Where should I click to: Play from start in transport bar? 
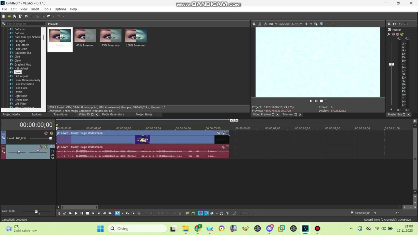[70, 213]
